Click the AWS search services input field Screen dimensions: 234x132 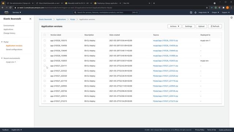[106, 12]
